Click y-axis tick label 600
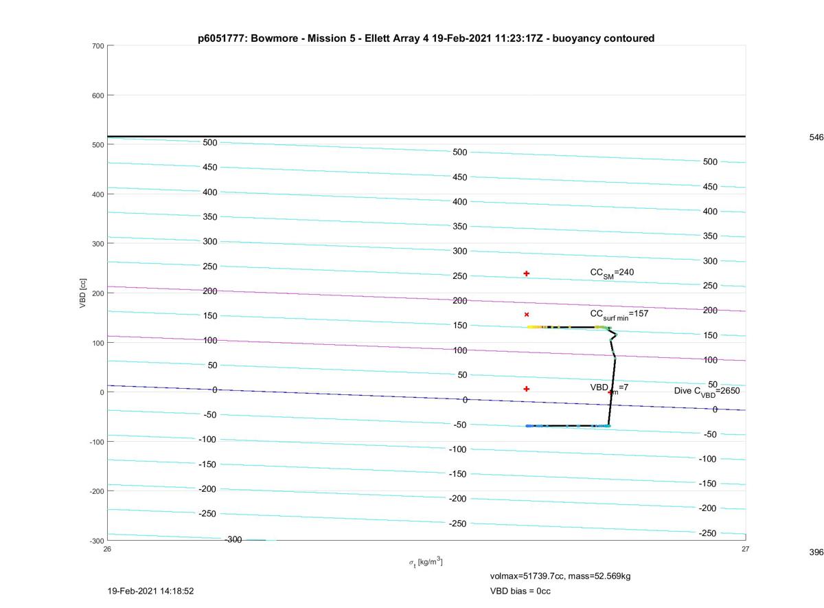This screenshot has width=824, height=608. [98, 95]
